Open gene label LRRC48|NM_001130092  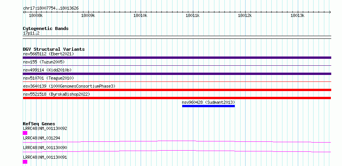(x=45, y=128)
